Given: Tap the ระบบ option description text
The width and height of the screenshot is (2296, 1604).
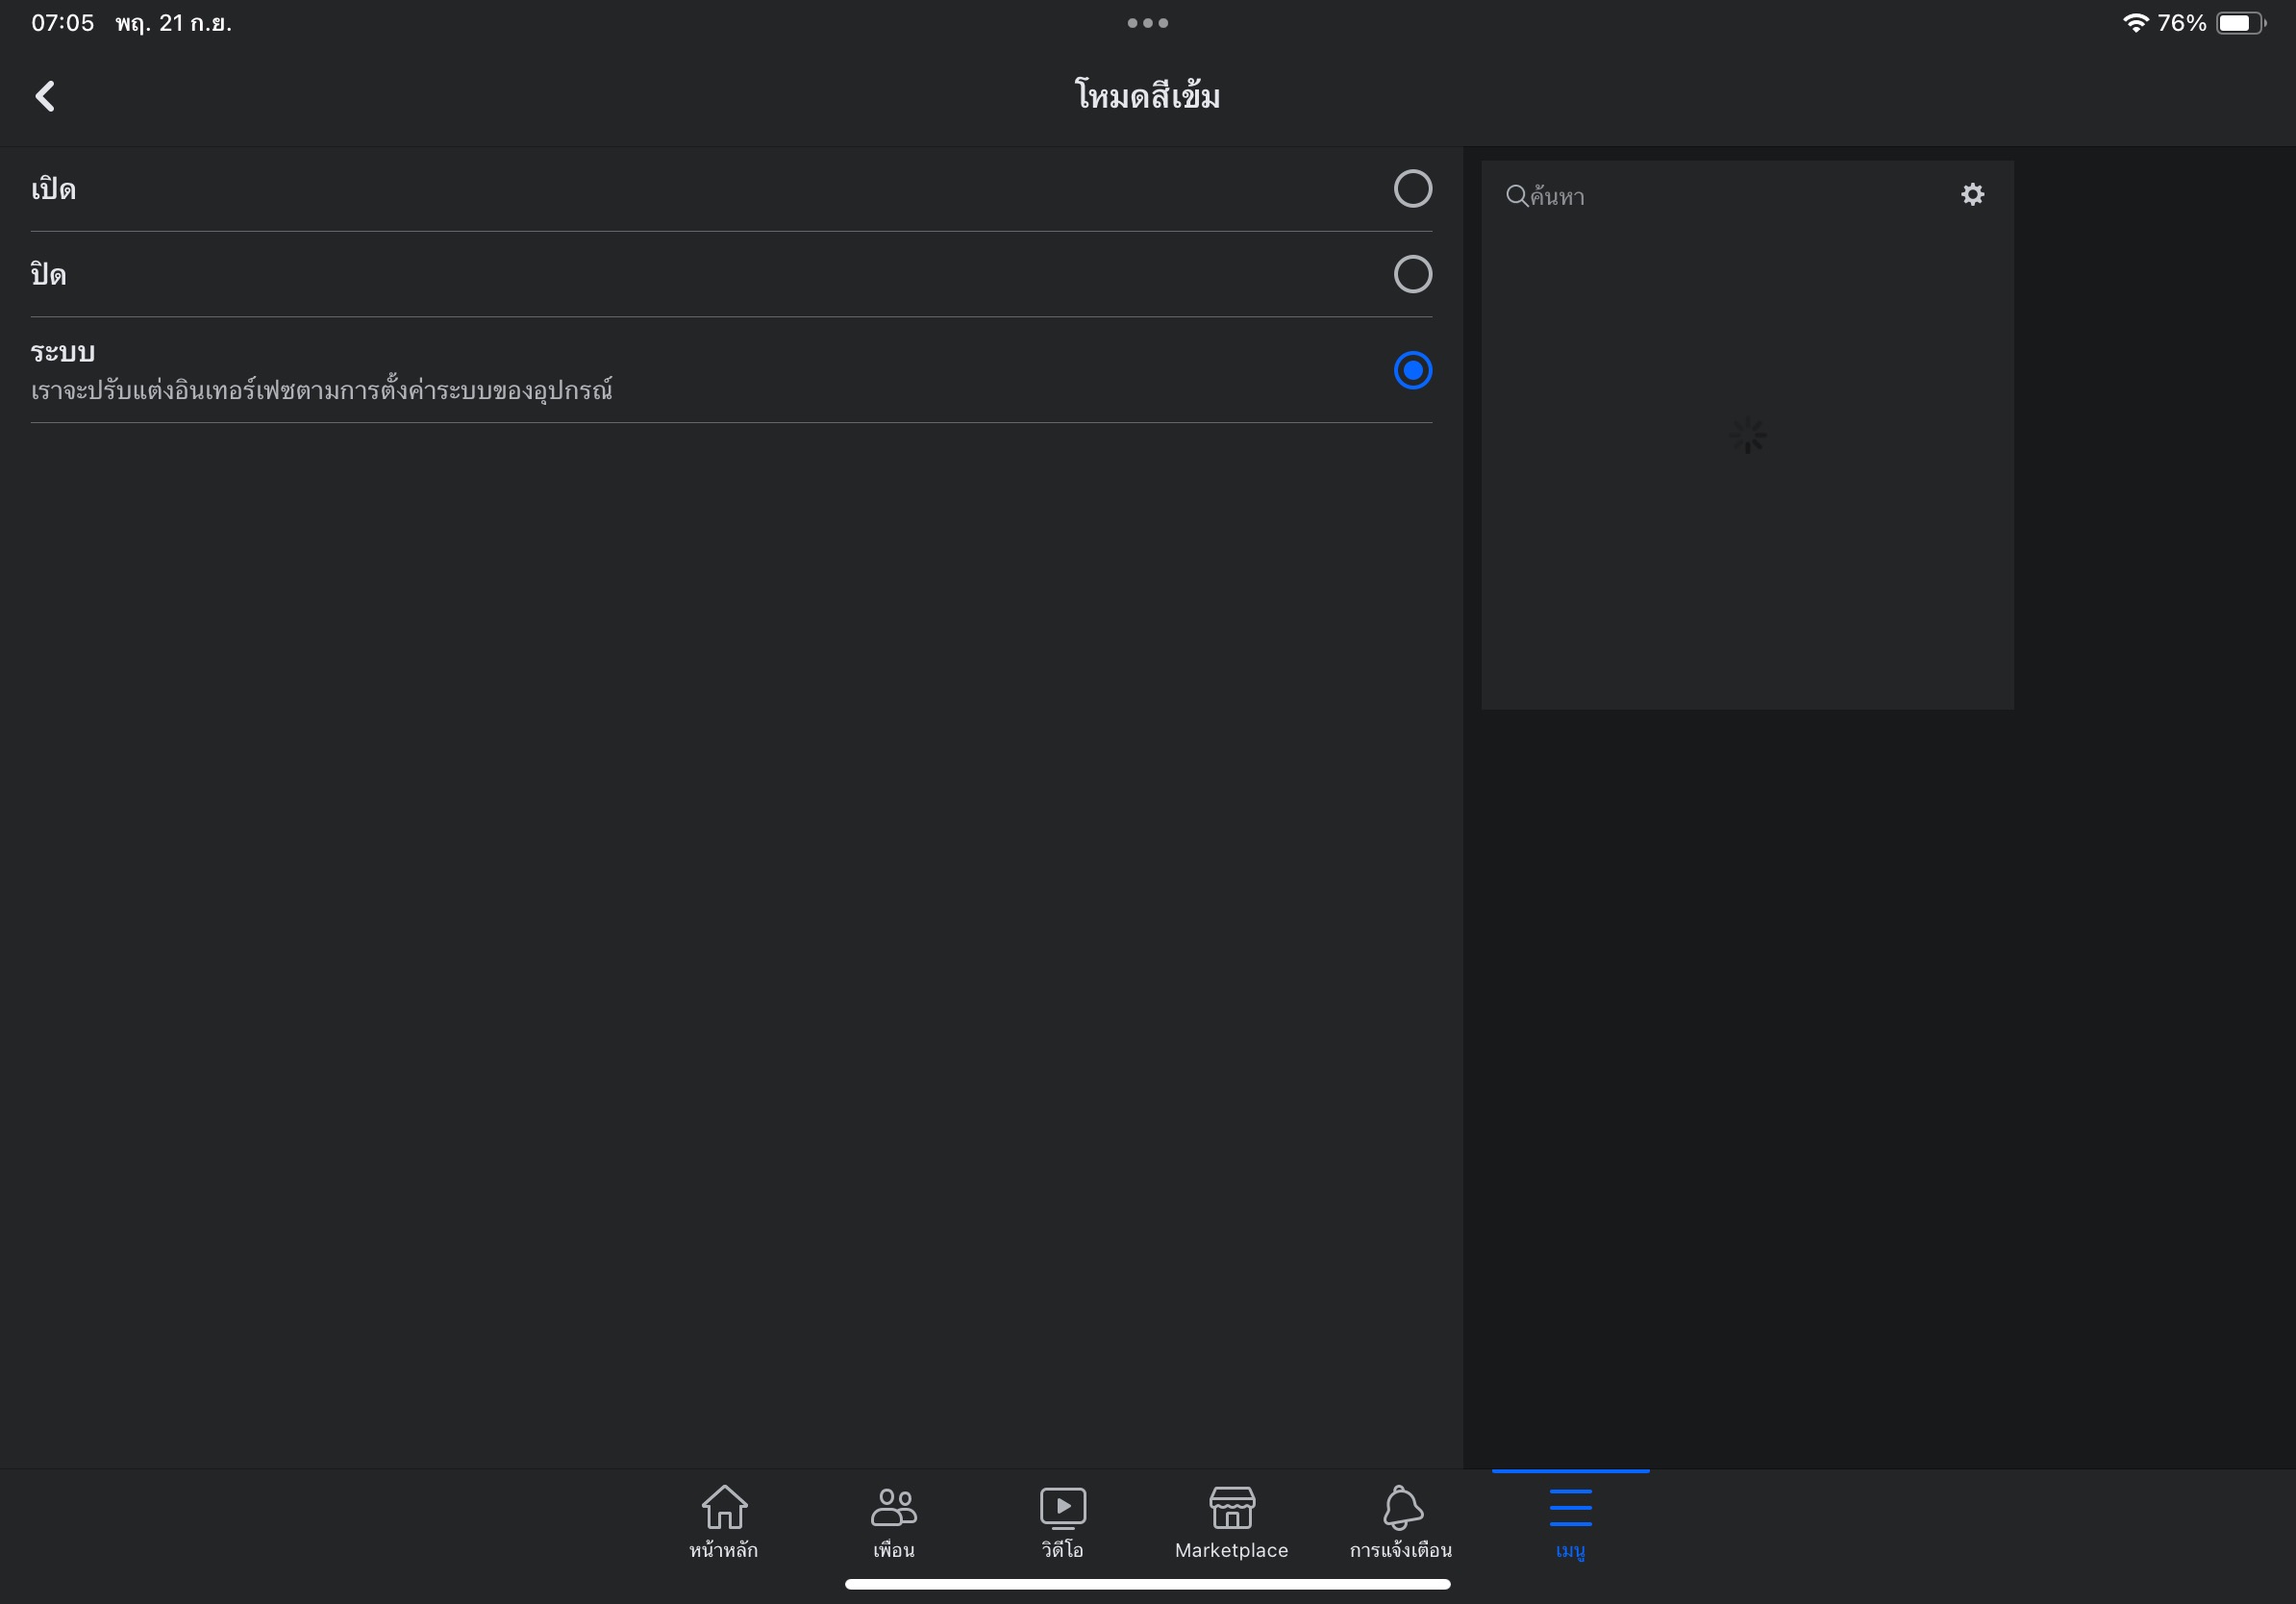Looking at the screenshot, I should 321,390.
